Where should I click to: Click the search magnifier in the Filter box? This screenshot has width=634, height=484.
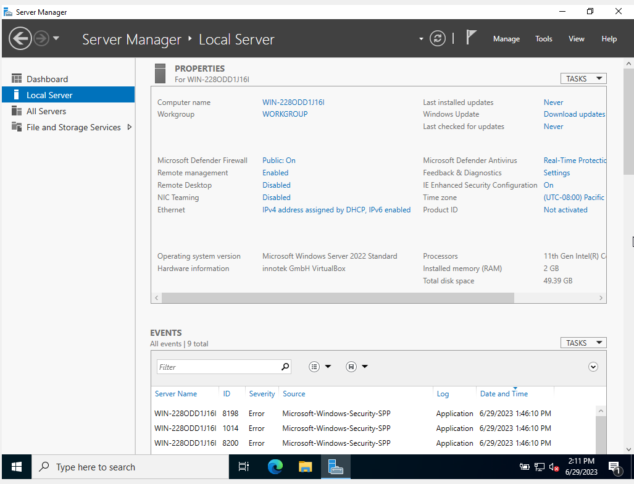(x=285, y=366)
